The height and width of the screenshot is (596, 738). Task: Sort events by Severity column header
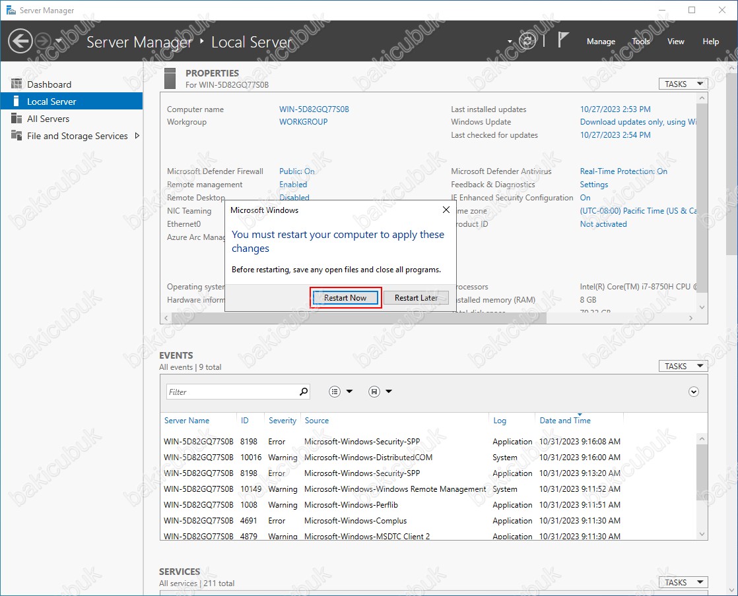(x=282, y=420)
